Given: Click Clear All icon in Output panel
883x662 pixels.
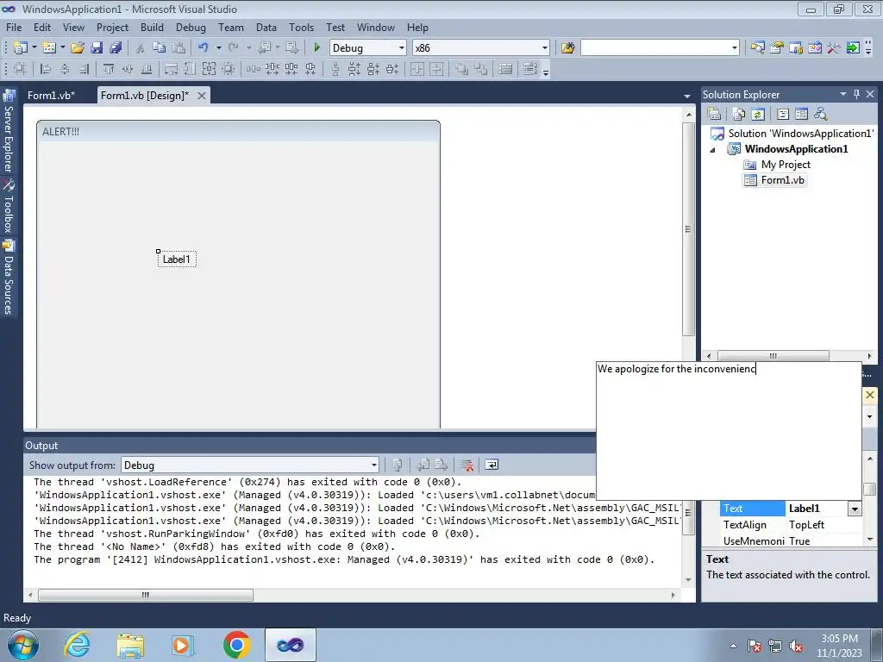Looking at the screenshot, I should [467, 465].
